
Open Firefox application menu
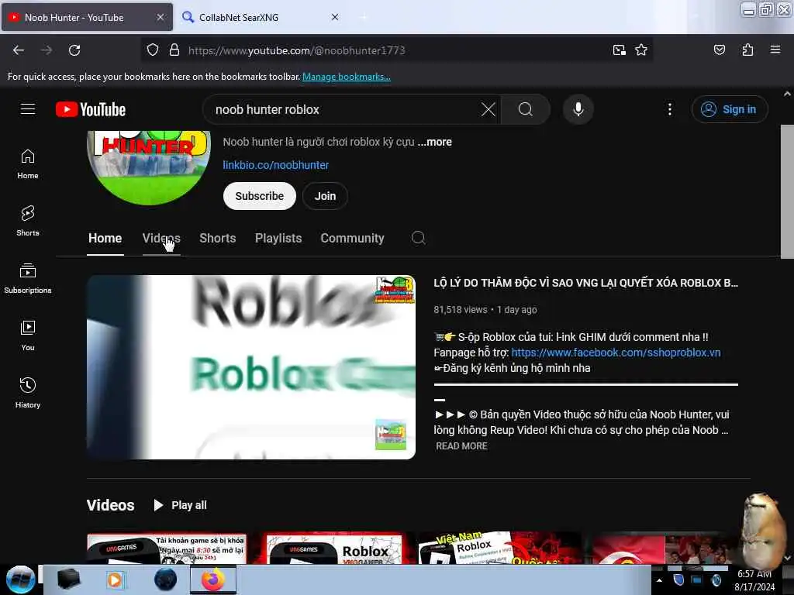(775, 50)
